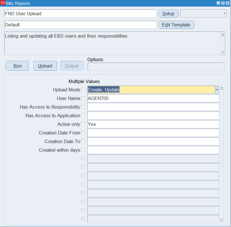Check the Creation Date To checkbox
231x227 pixels.
tap(83, 141)
